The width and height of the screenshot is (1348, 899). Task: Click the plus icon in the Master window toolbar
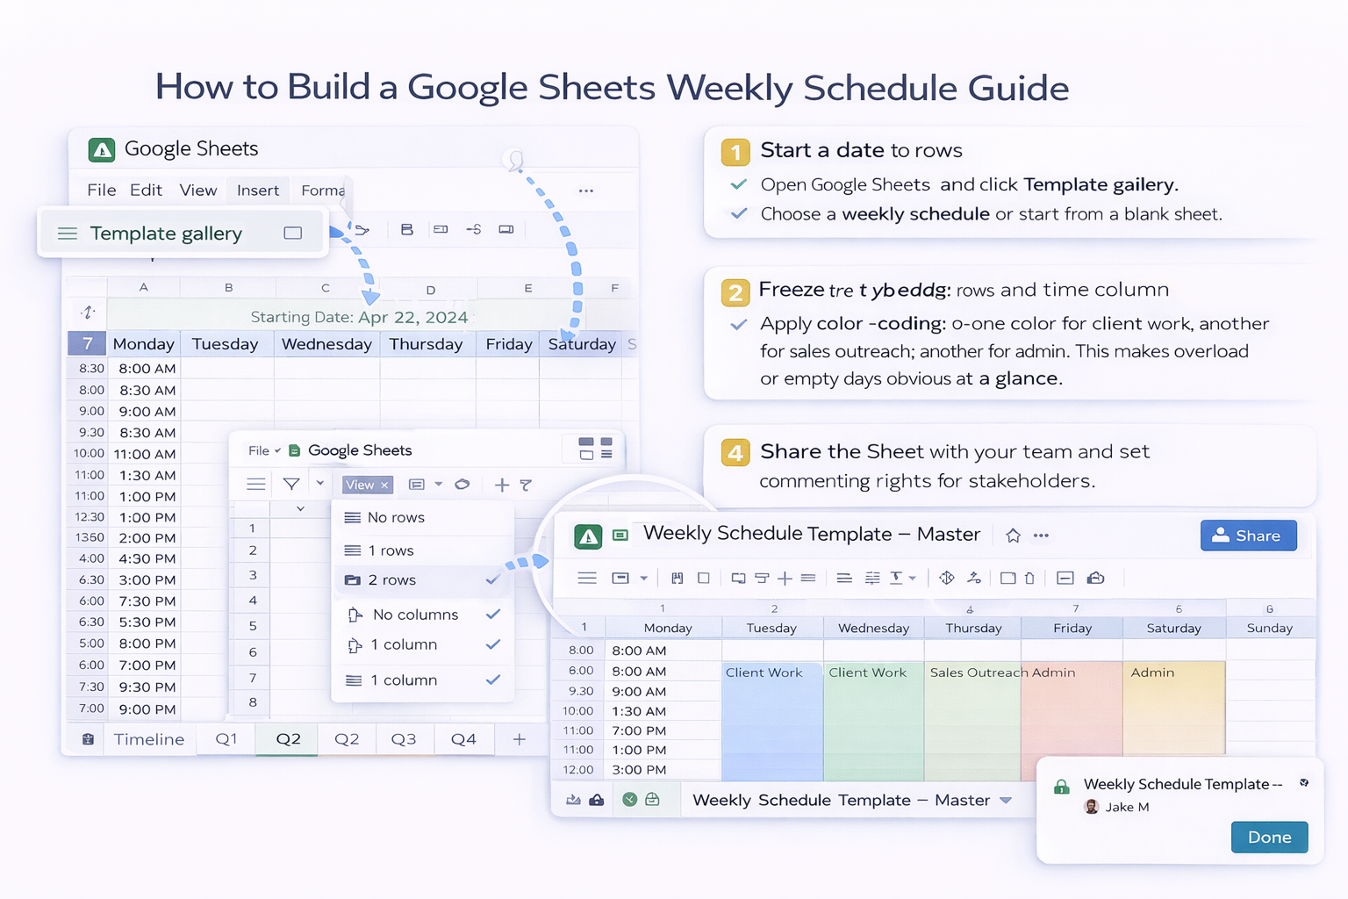tap(785, 578)
